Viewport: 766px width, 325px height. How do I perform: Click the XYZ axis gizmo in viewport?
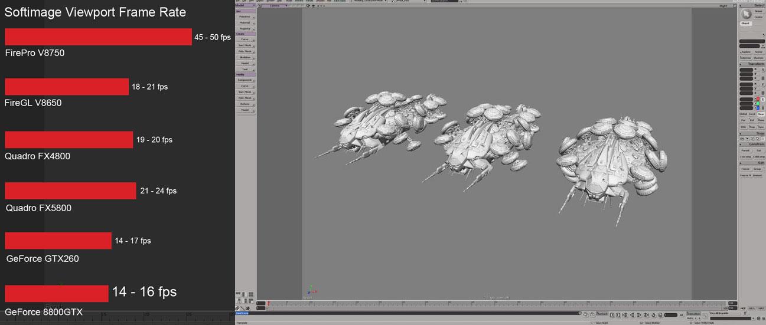(311, 290)
